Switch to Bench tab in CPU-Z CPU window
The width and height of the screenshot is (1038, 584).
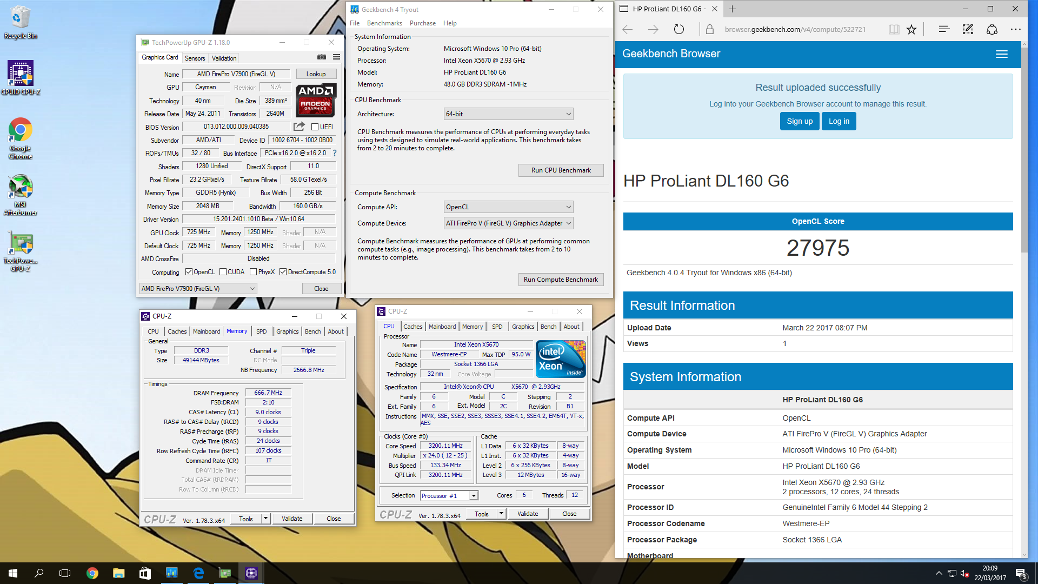point(548,327)
